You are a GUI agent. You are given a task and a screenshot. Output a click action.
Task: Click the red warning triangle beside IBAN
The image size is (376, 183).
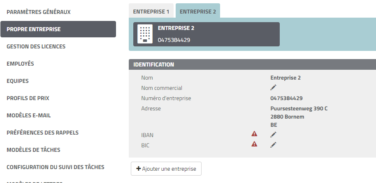pyautogui.click(x=254, y=134)
